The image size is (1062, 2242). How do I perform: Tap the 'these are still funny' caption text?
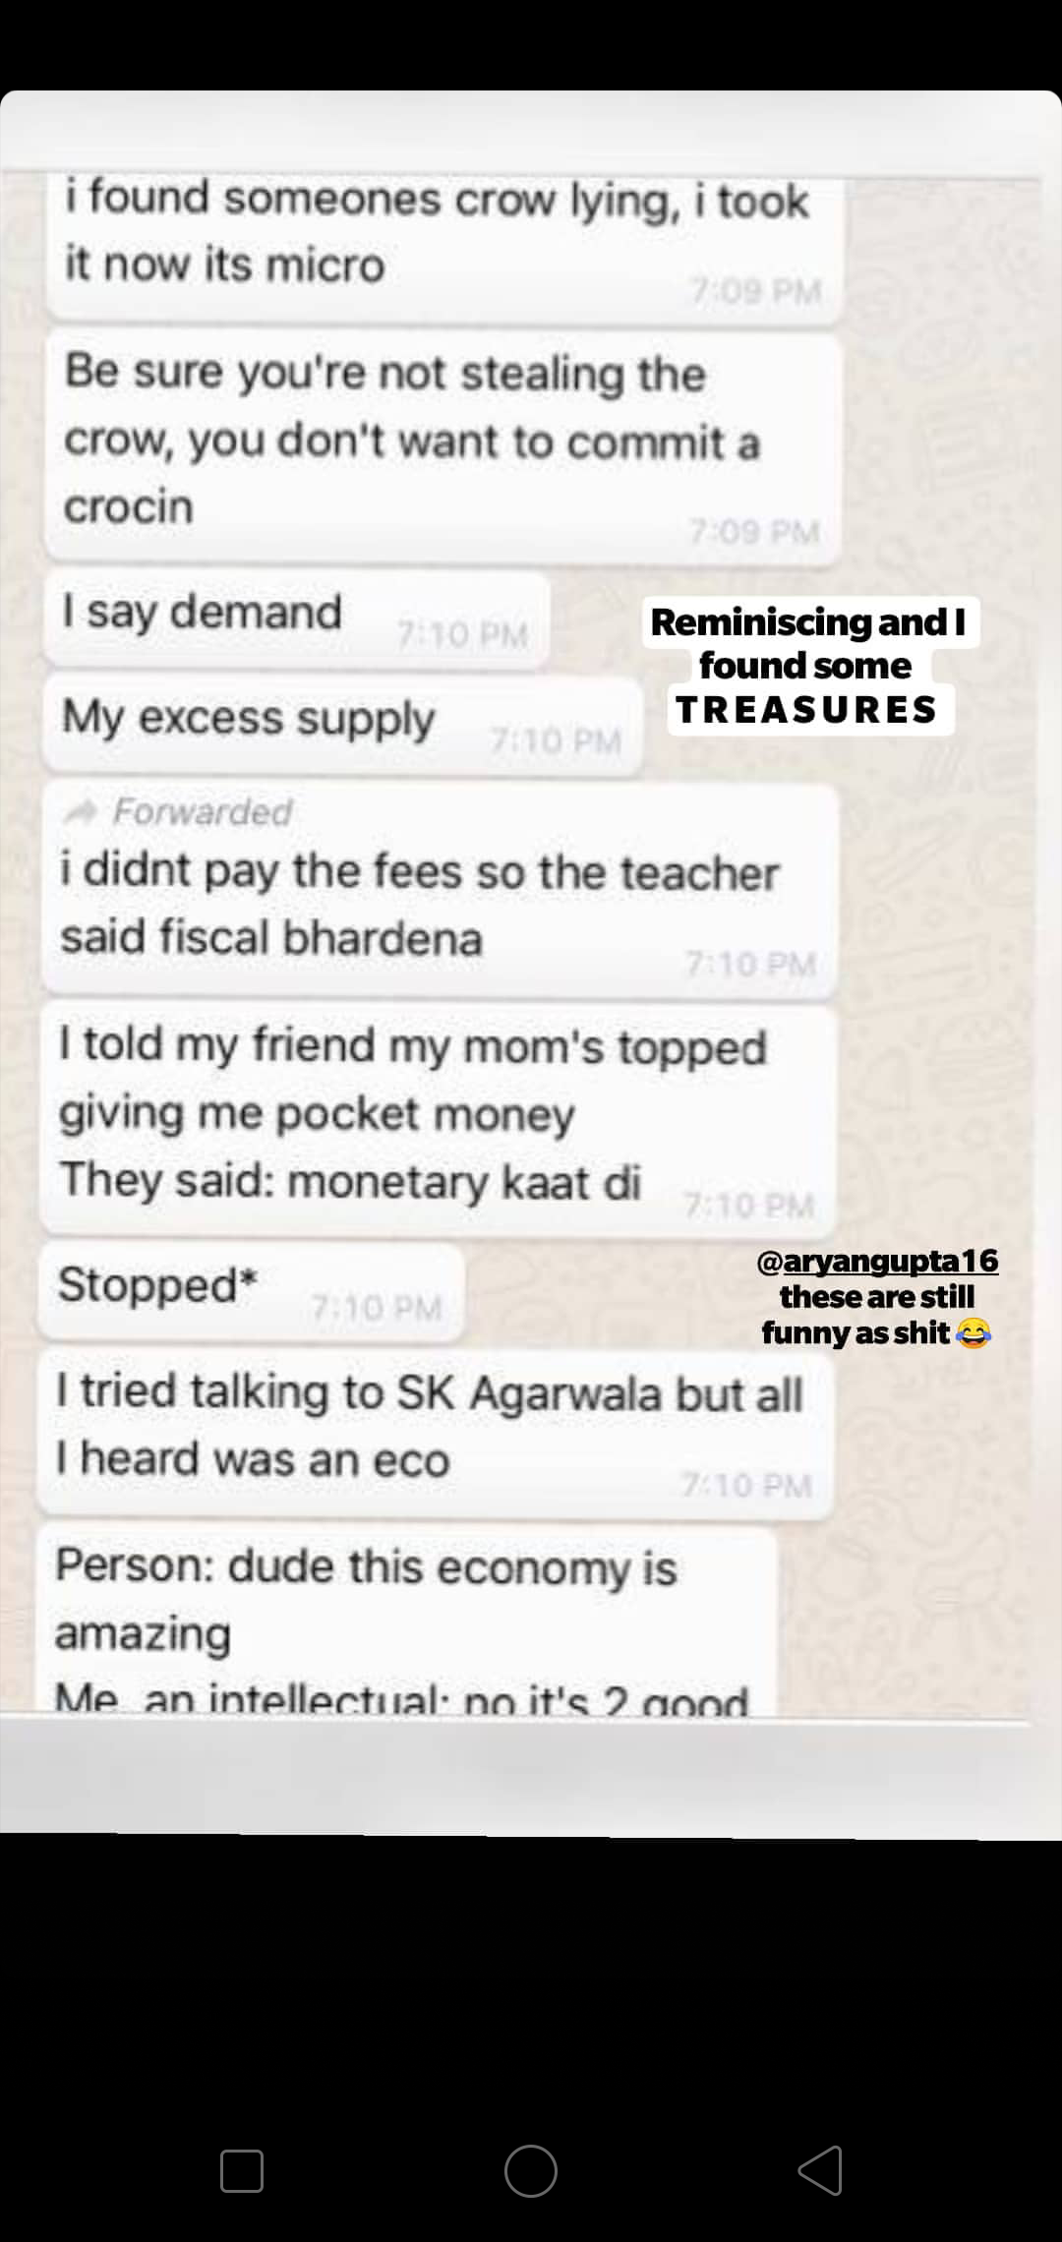pyautogui.click(x=867, y=1316)
